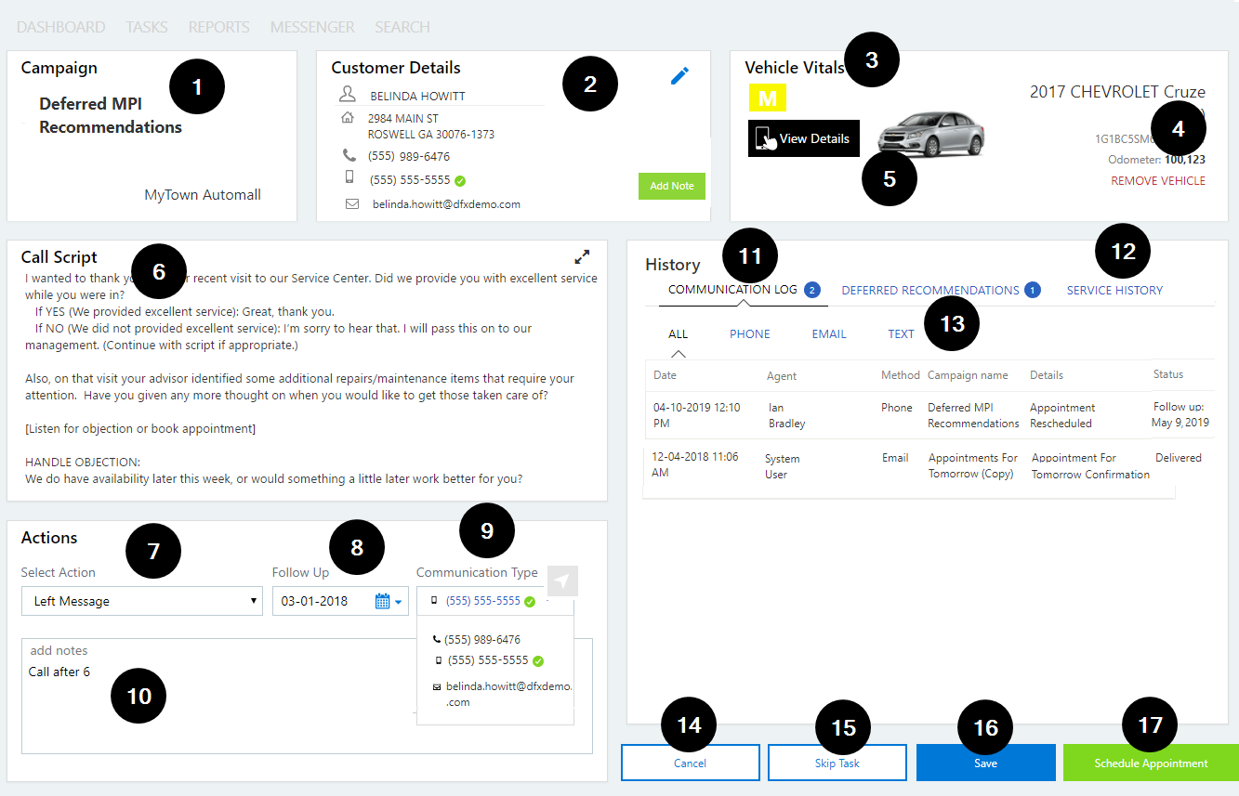Switch to Communication Log tab

[x=732, y=290]
